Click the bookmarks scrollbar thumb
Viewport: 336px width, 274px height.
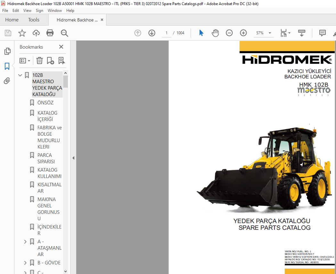point(66,82)
